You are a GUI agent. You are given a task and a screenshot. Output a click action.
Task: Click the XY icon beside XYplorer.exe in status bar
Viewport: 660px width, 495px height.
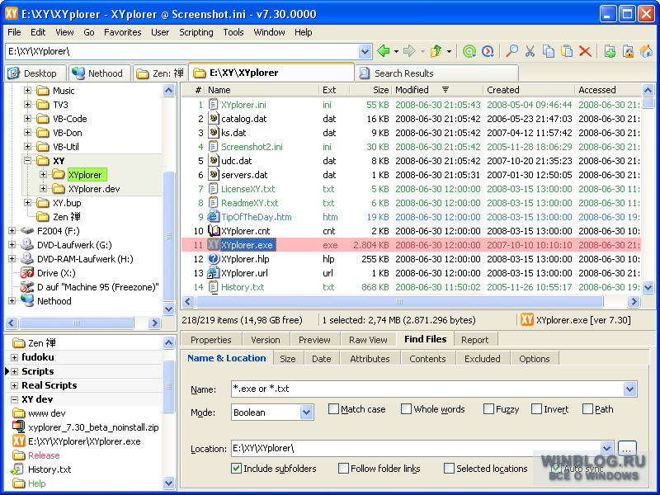tap(527, 320)
